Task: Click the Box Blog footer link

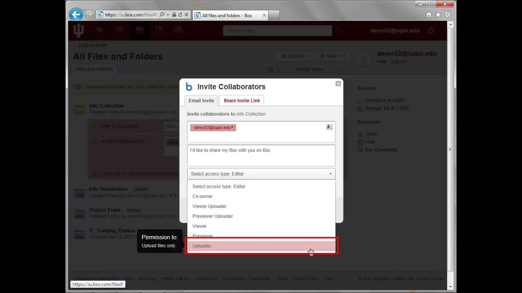Action: [x=146, y=279]
